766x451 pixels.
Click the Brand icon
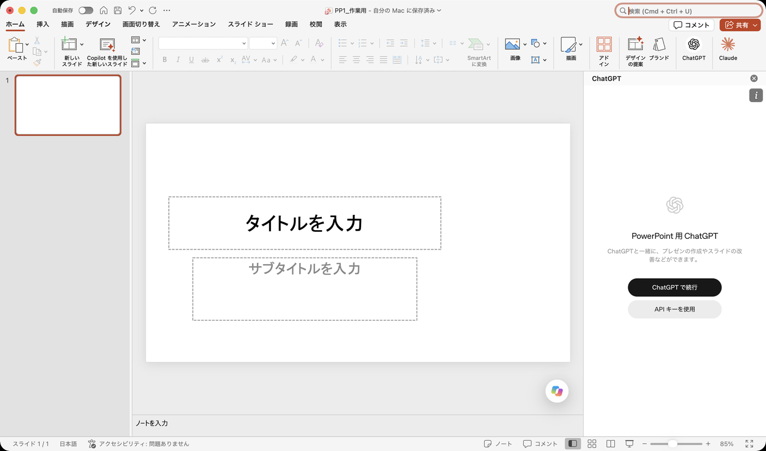coord(659,45)
